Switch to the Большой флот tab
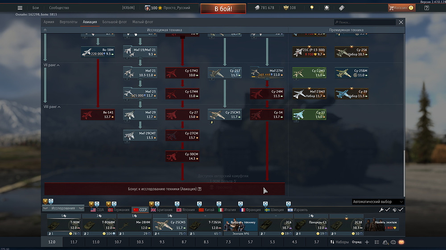Screen dimensions: 446x250 (x=114, y=22)
